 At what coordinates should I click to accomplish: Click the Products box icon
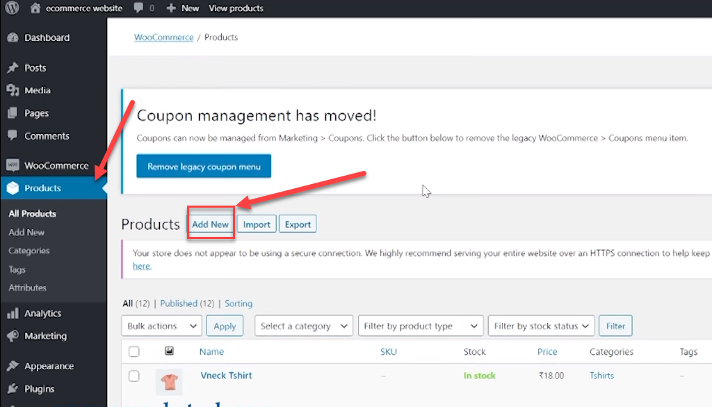(13, 188)
